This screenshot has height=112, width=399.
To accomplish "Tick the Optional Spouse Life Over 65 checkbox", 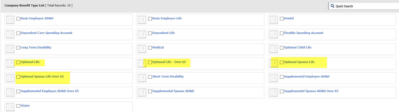I will tap(18, 77).
